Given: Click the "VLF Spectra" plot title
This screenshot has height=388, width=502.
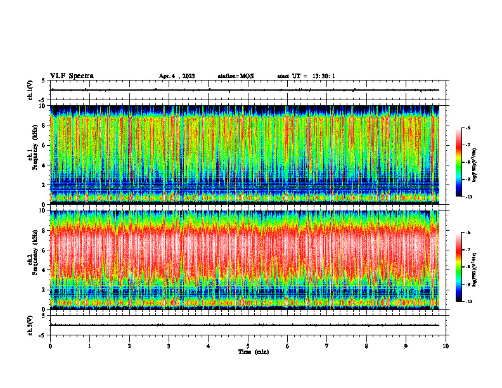Looking at the screenshot, I should (x=72, y=75).
